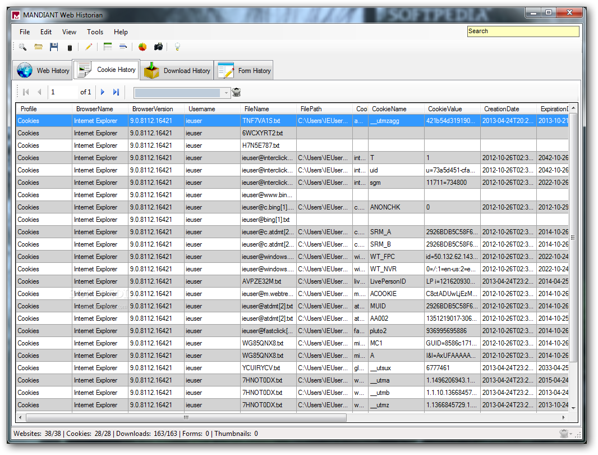
Task: Switch to the Form History tab
Action: pyautogui.click(x=243, y=71)
